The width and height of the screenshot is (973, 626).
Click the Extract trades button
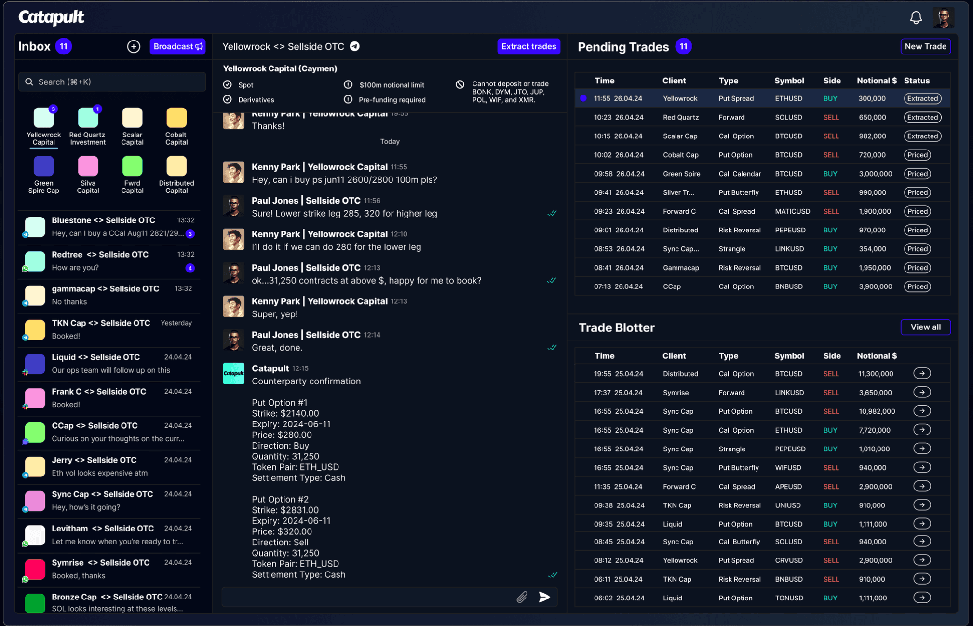[x=528, y=46]
